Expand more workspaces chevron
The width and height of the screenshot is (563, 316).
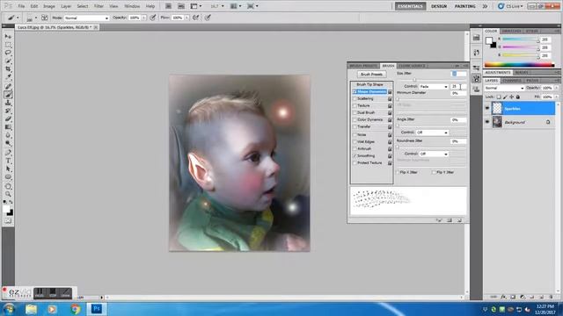point(485,6)
